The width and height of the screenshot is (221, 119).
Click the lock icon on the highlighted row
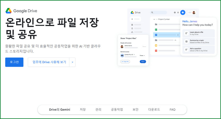[178, 35]
